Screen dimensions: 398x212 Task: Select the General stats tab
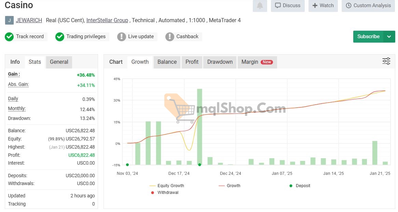pyautogui.click(x=59, y=62)
